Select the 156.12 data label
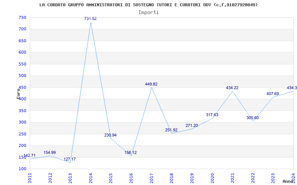 coord(131,152)
